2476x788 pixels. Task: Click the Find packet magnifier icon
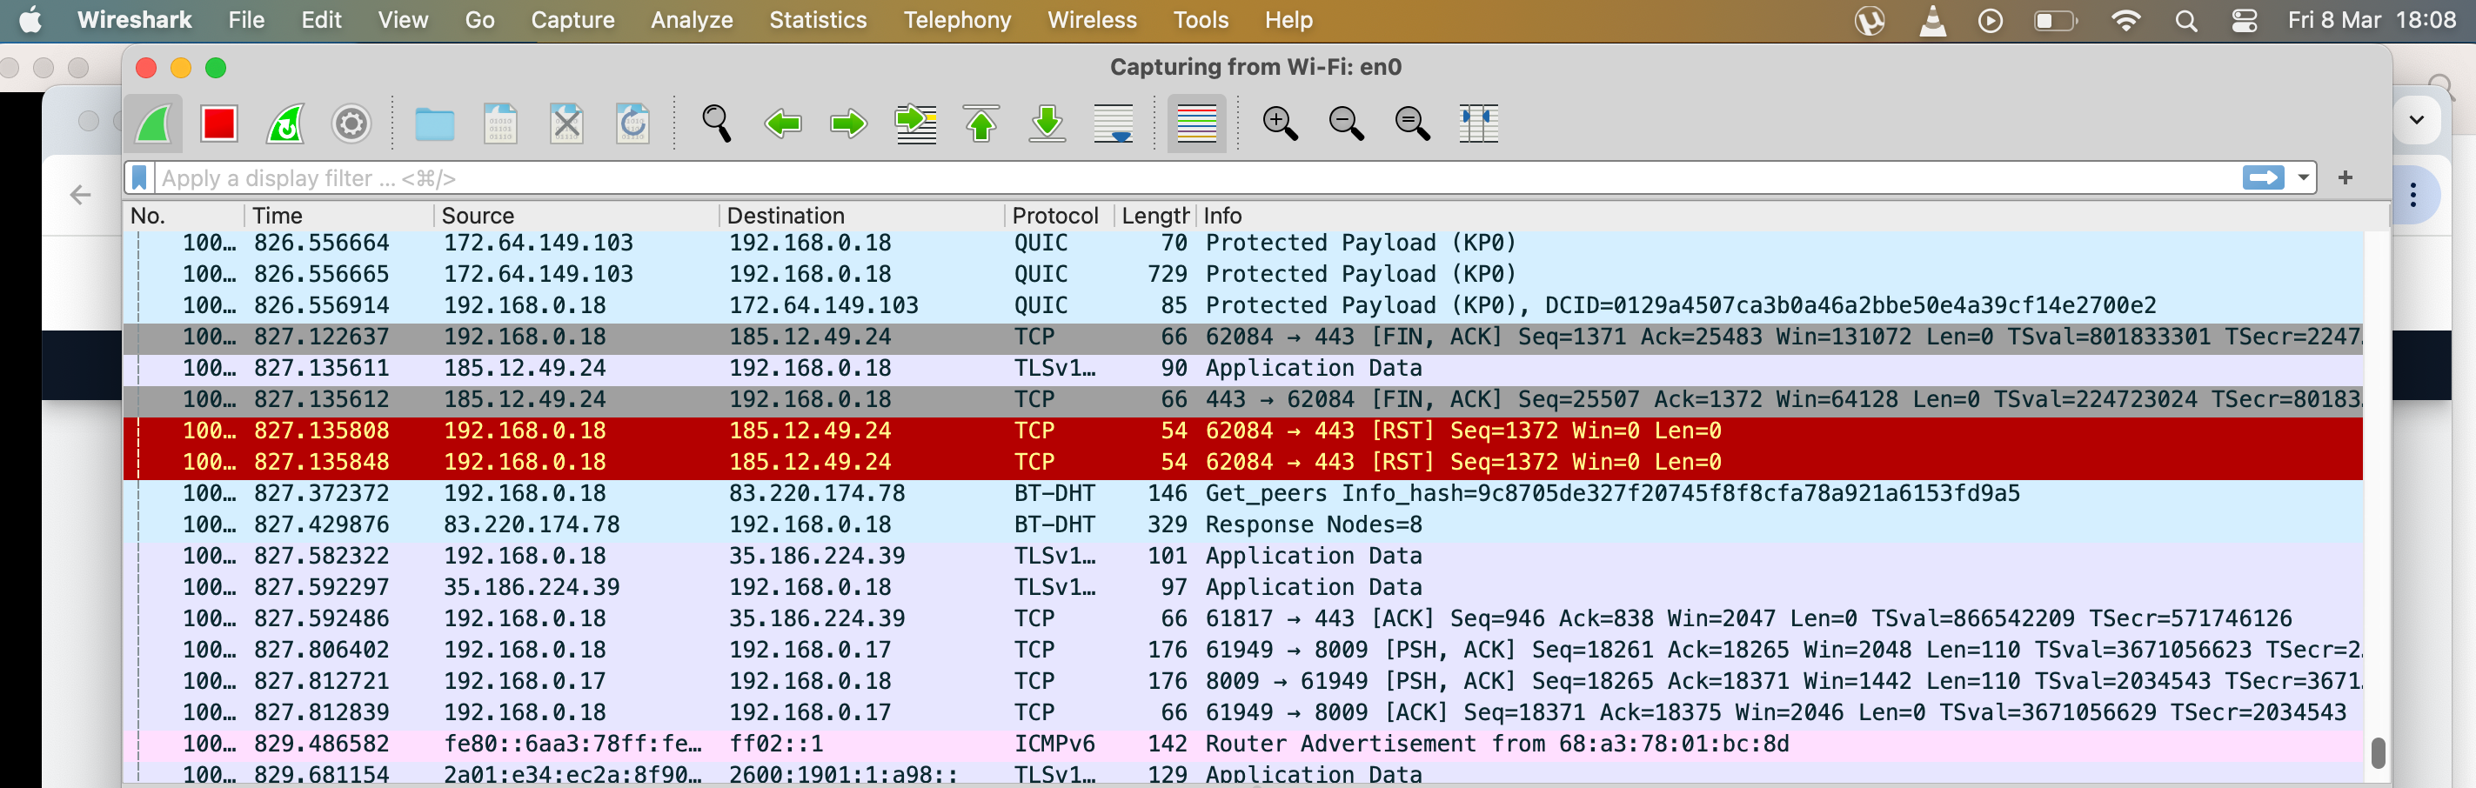716,124
